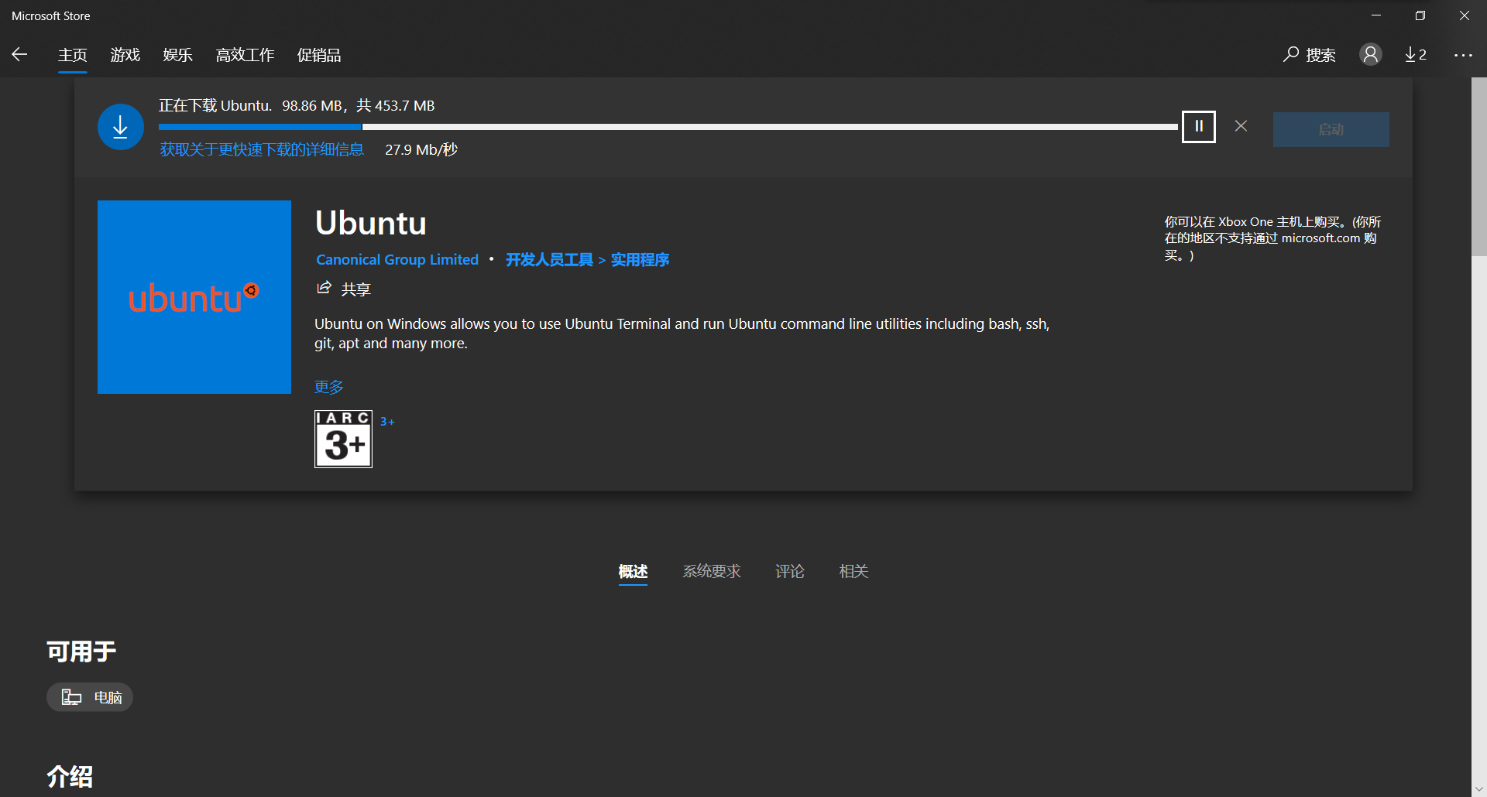This screenshot has height=797, width=1487.
Task: Switch to the 游戏 tab
Action: [x=125, y=55]
